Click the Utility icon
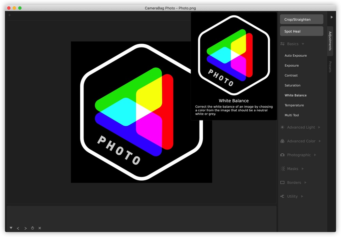The width and height of the screenshot is (341, 237). pos(282,196)
